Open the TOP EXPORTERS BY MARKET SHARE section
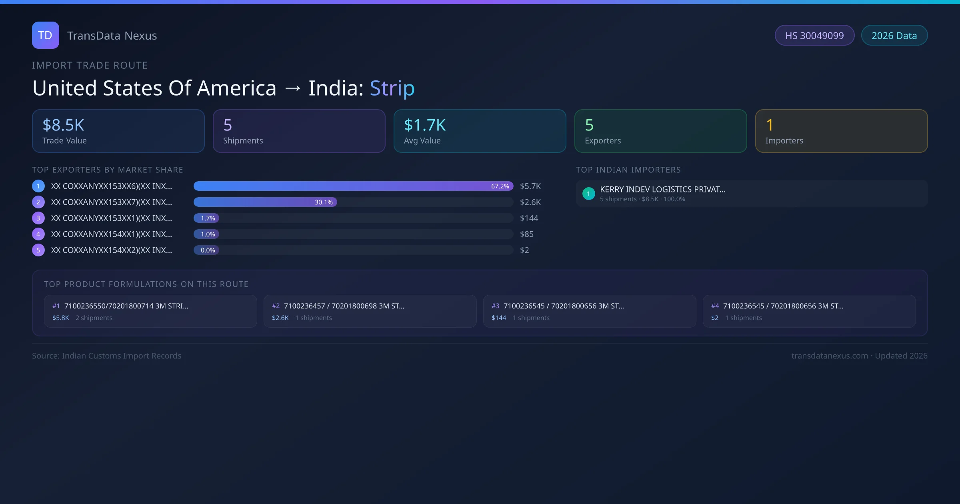 tap(108, 170)
